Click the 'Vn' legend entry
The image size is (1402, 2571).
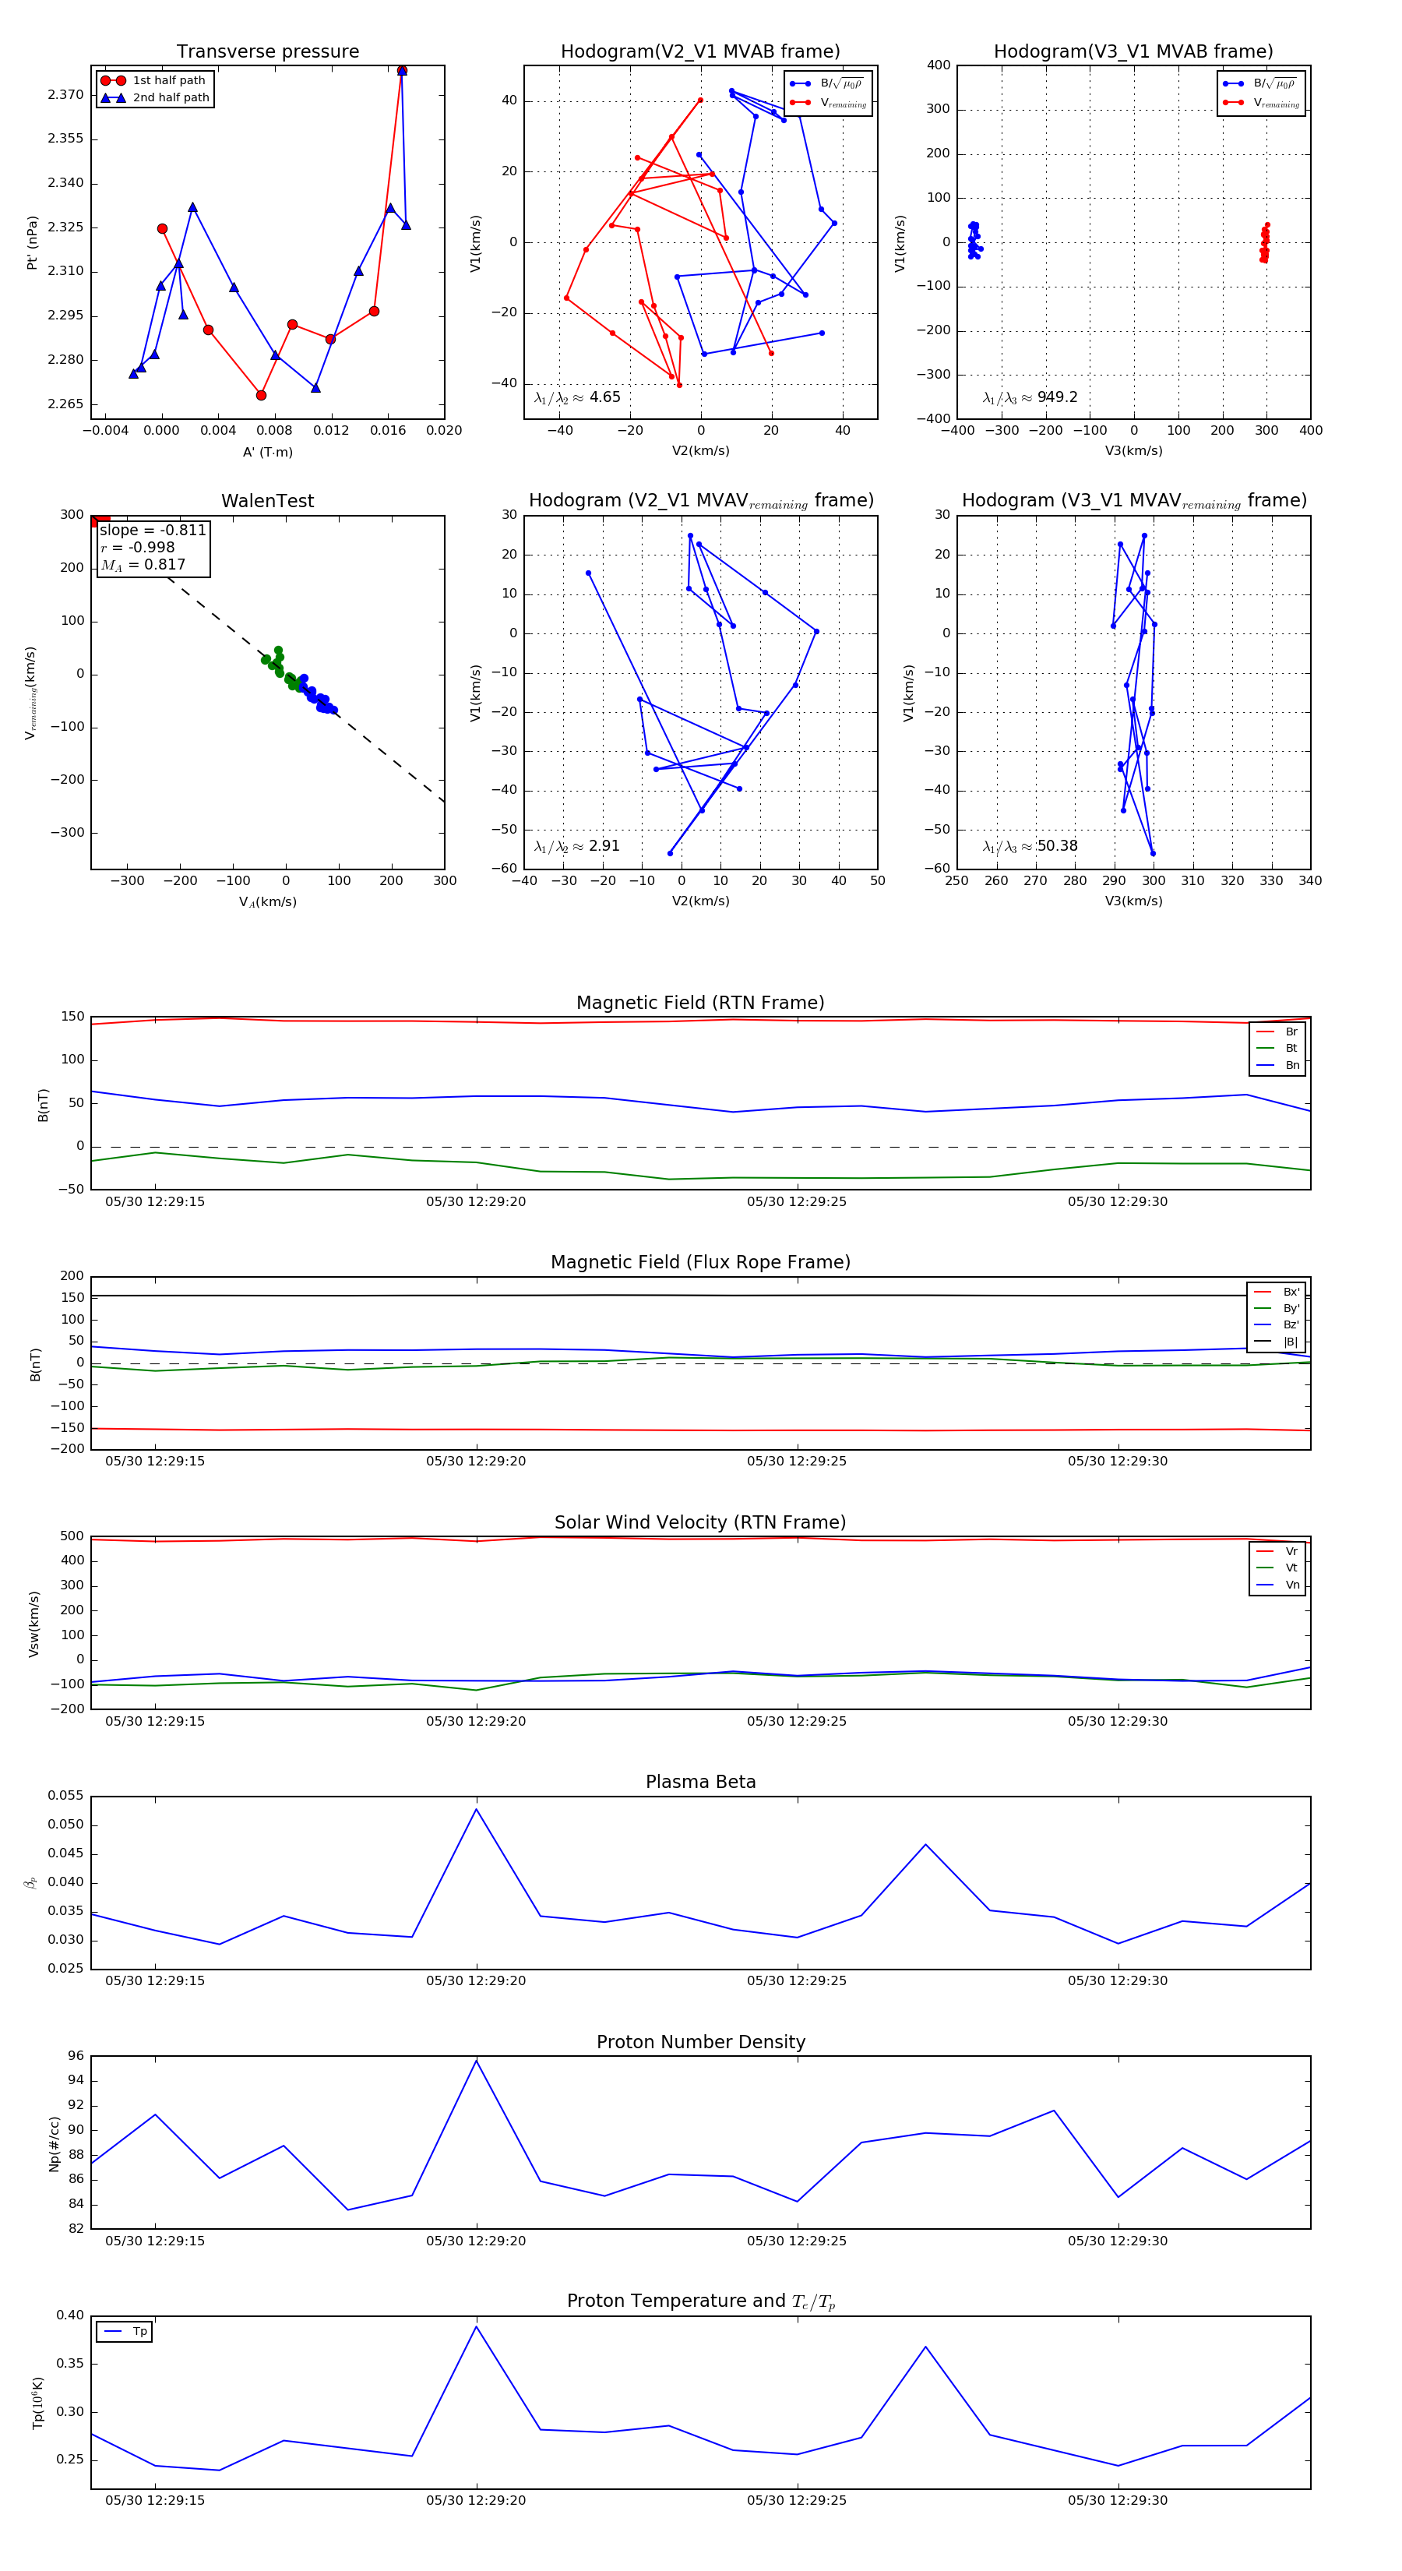point(1277,1585)
